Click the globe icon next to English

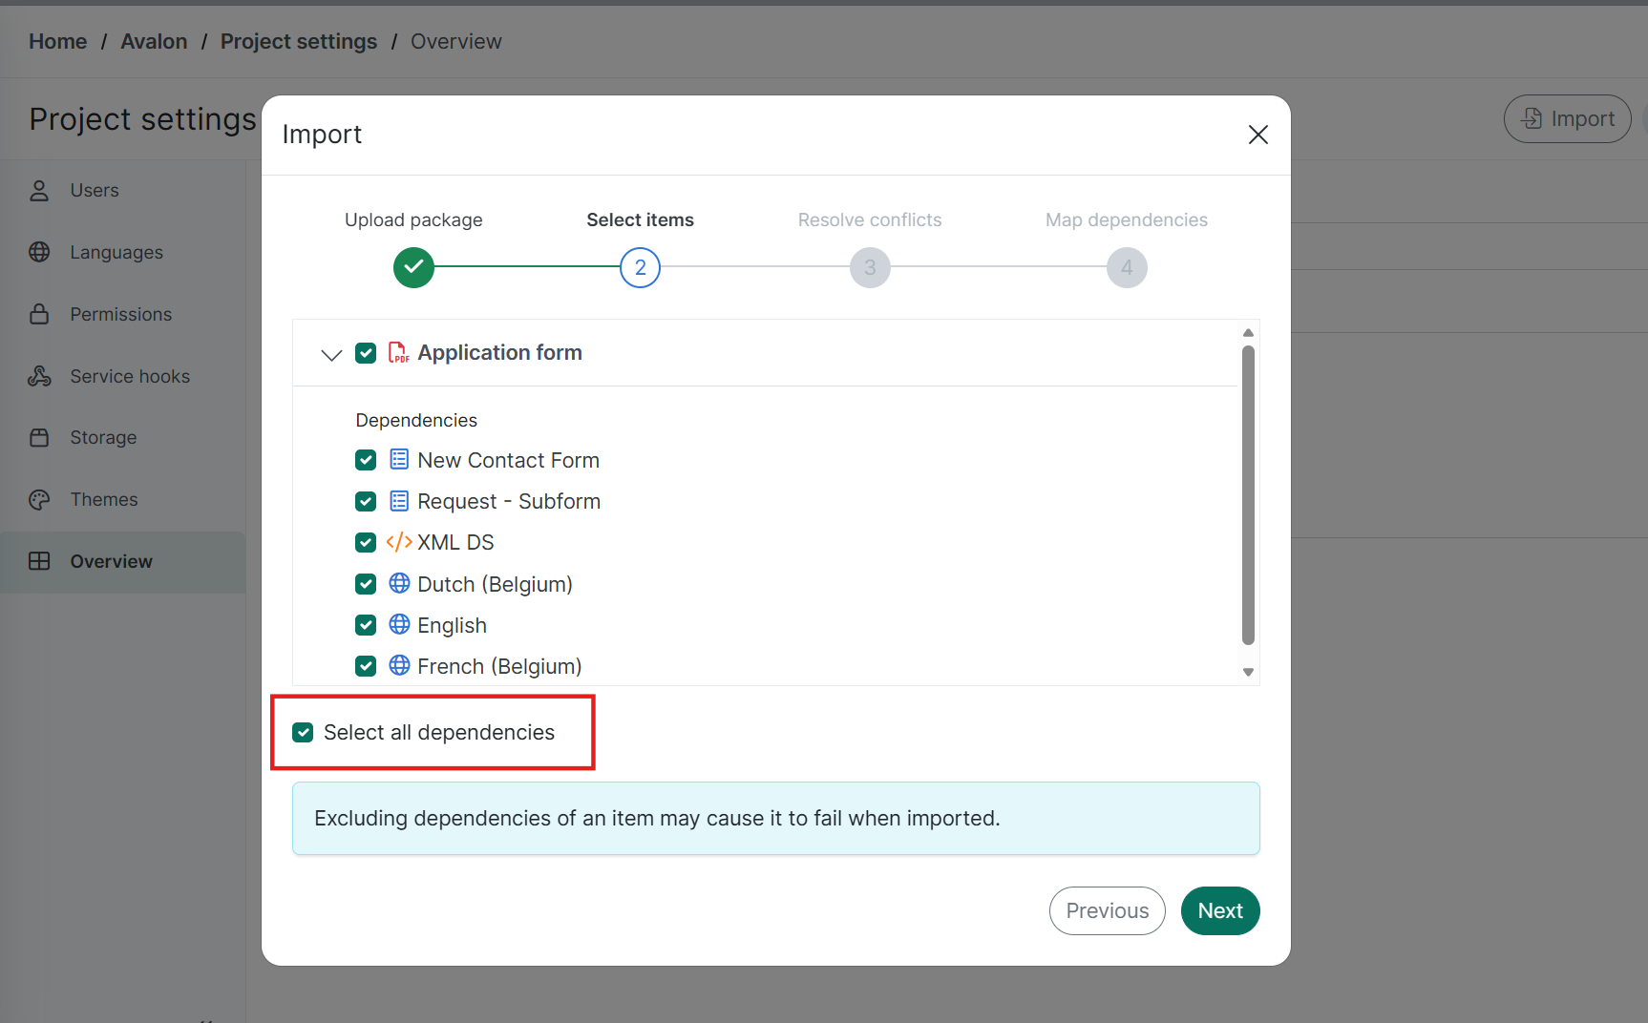tap(399, 625)
